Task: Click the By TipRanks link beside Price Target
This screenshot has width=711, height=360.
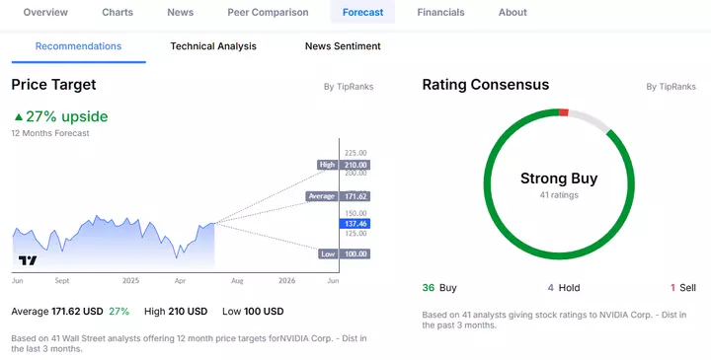Action: click(x=349, y=87)
